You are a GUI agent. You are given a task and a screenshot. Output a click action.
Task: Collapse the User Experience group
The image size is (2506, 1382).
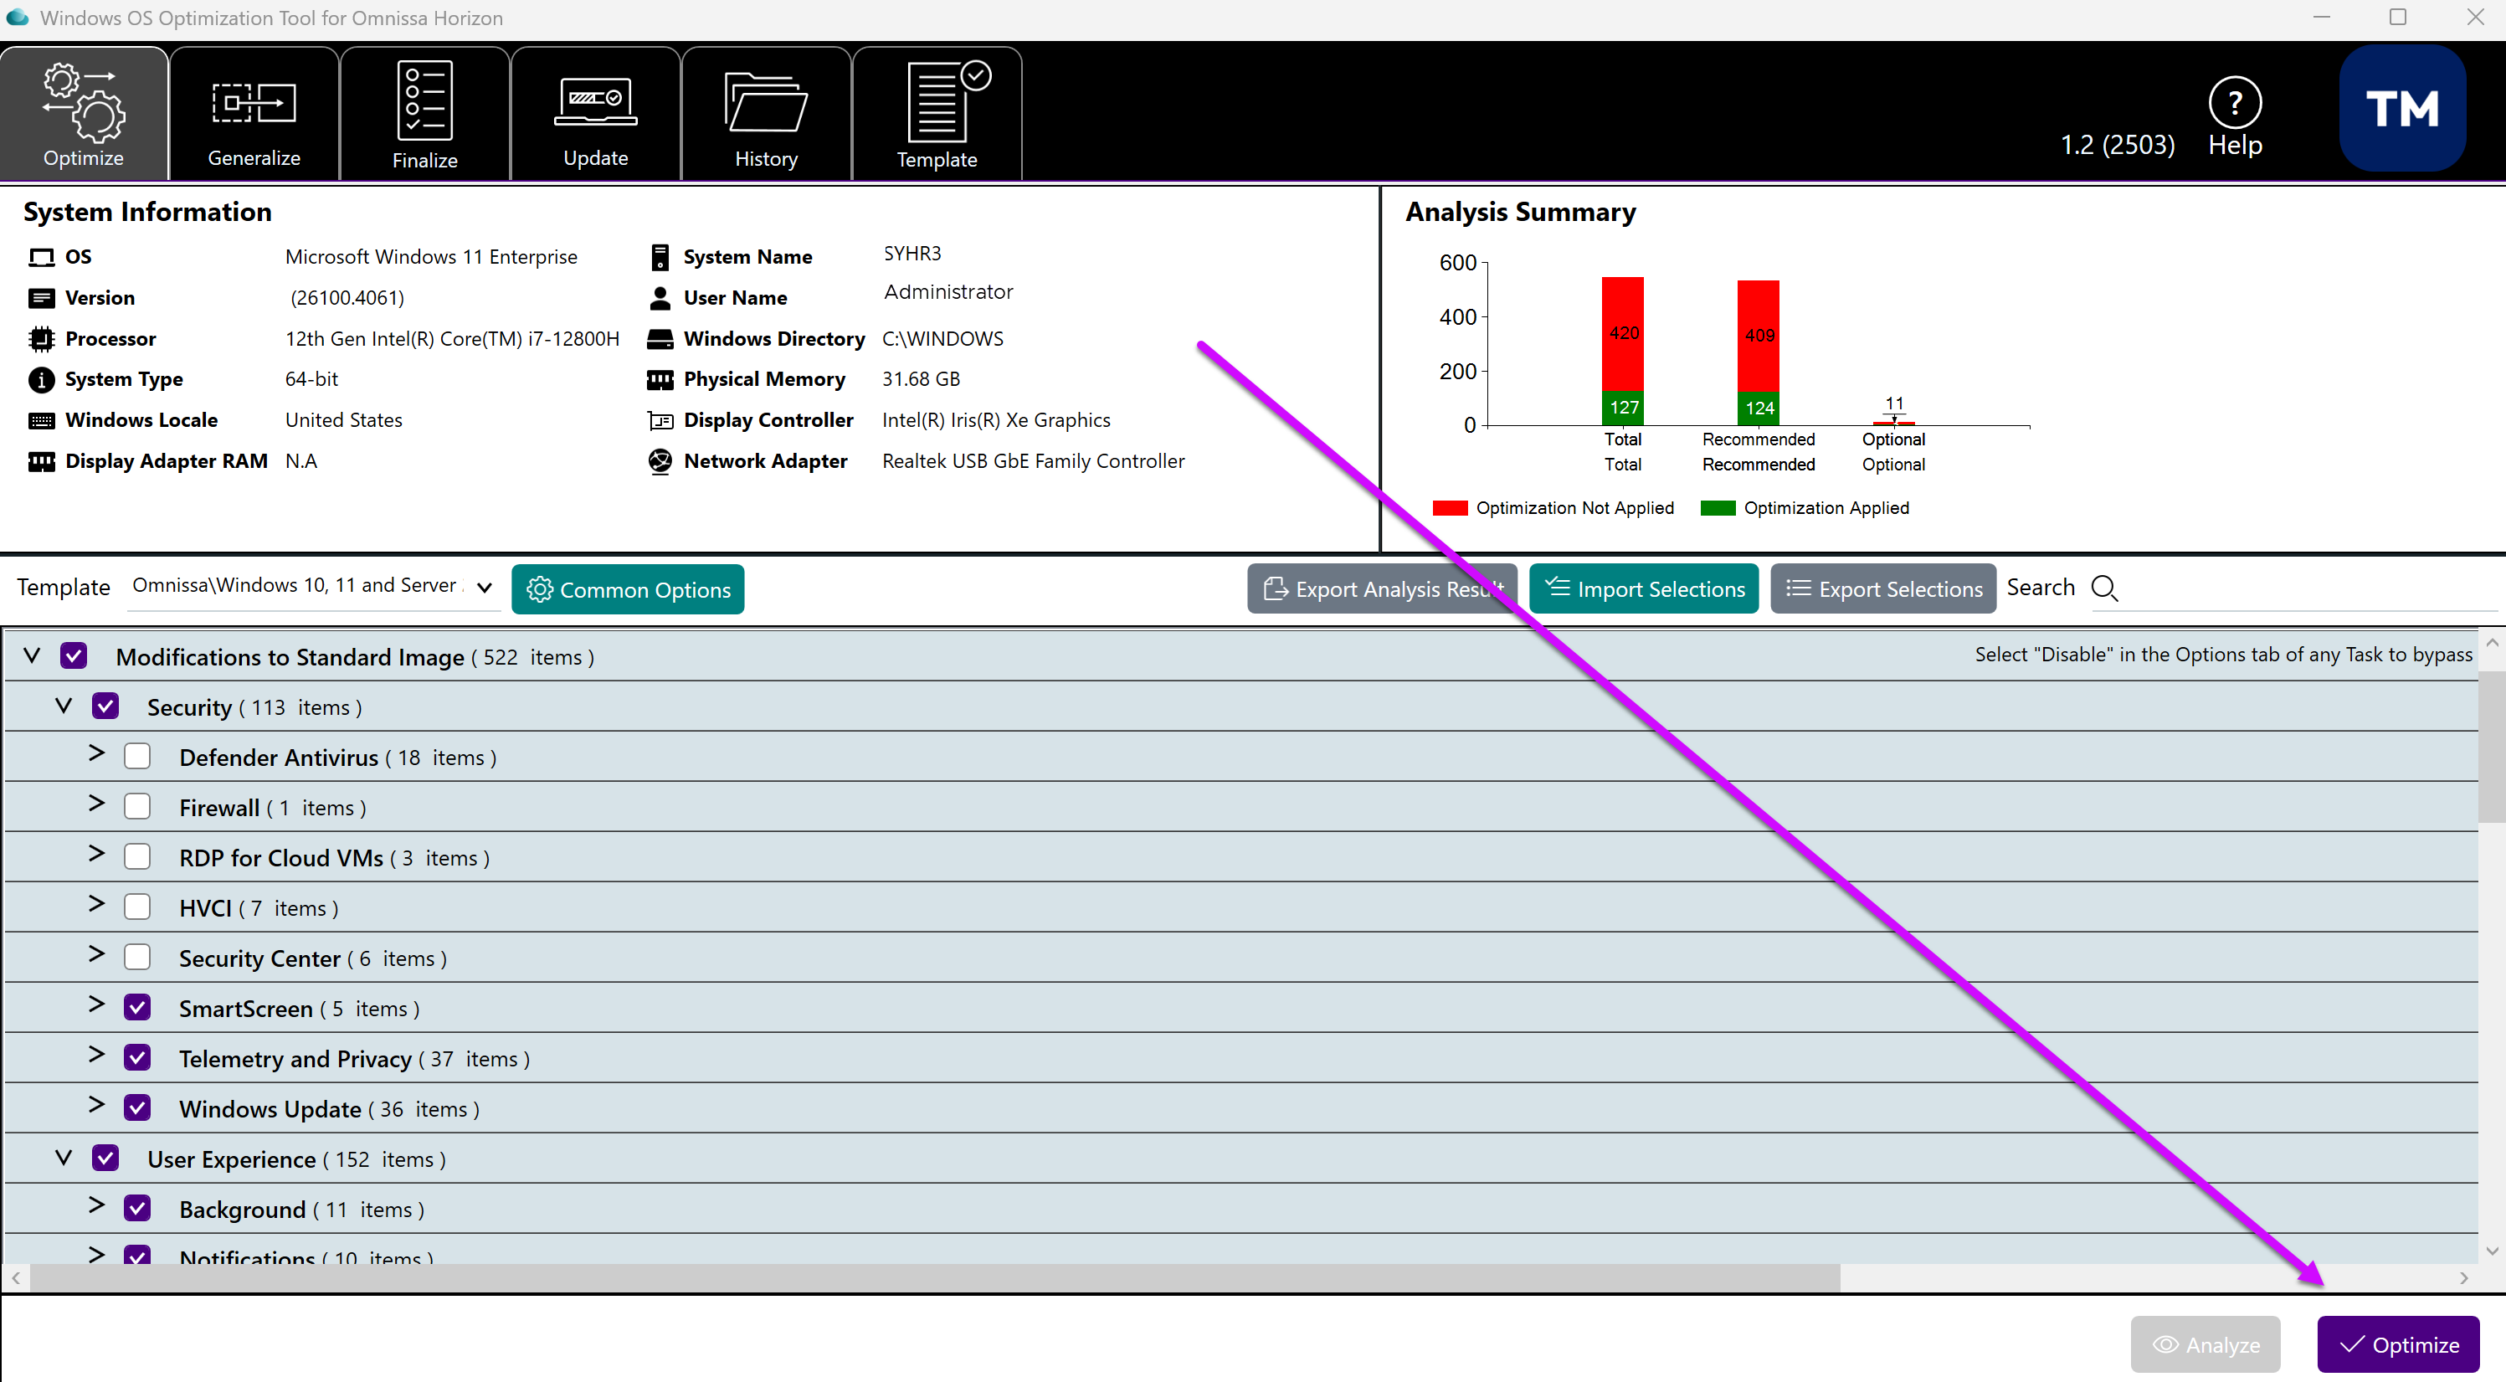[64, 1157]
